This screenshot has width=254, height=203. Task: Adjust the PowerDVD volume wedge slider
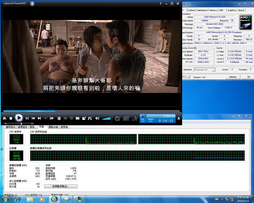(106, 118)
